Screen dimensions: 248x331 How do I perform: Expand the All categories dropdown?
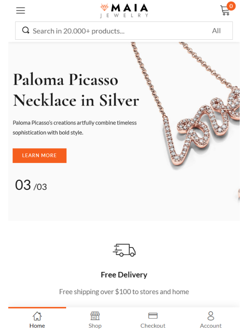216,31
